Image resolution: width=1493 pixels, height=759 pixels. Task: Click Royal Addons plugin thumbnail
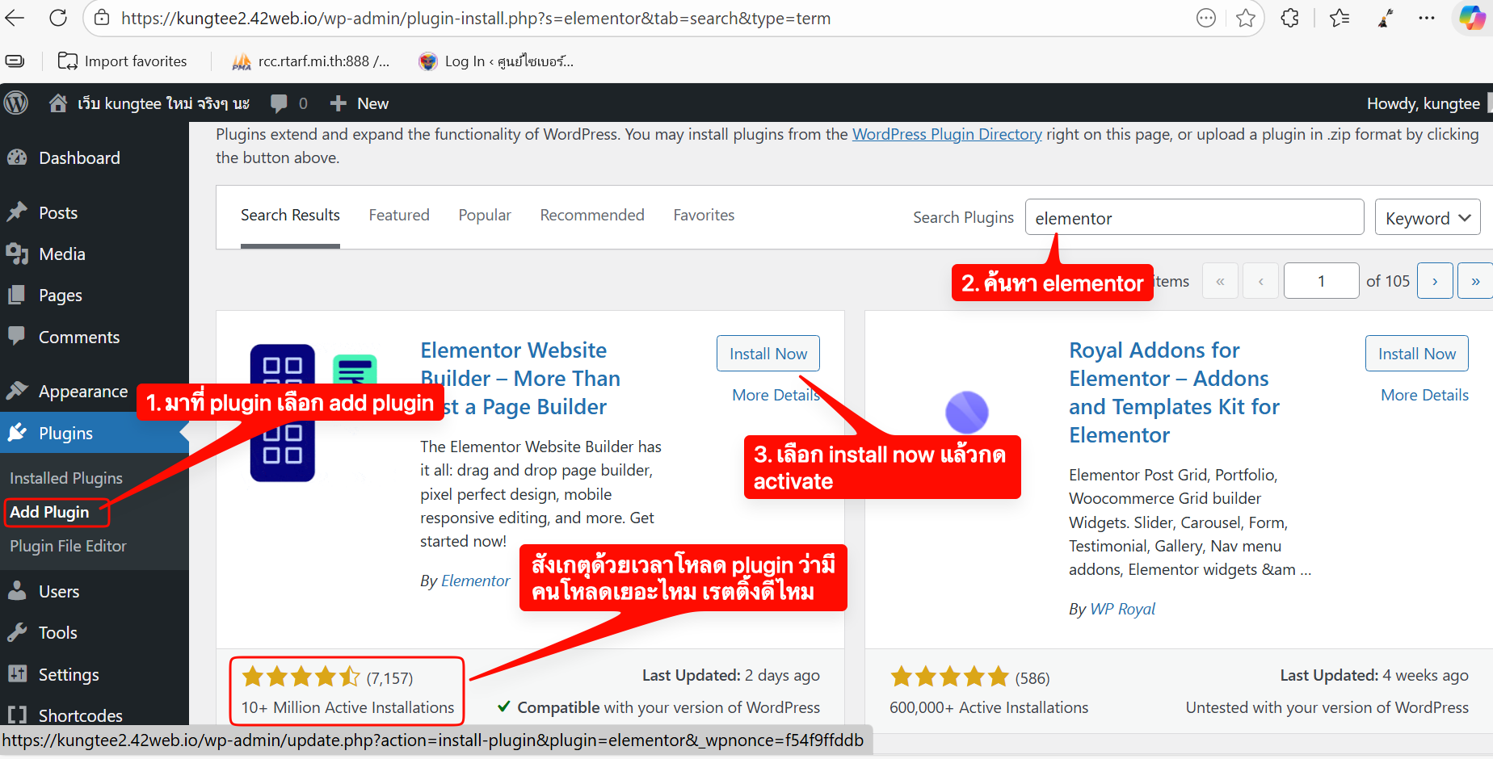966,412
